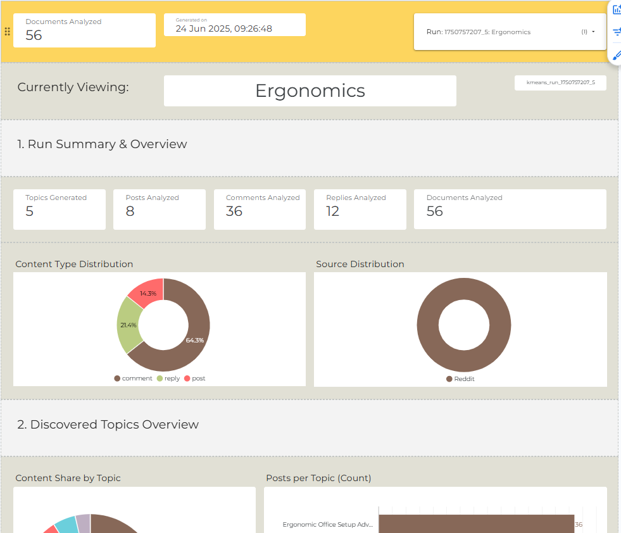
Task: Open the theme and layout paintbrush icon
Action: point(617,56)
